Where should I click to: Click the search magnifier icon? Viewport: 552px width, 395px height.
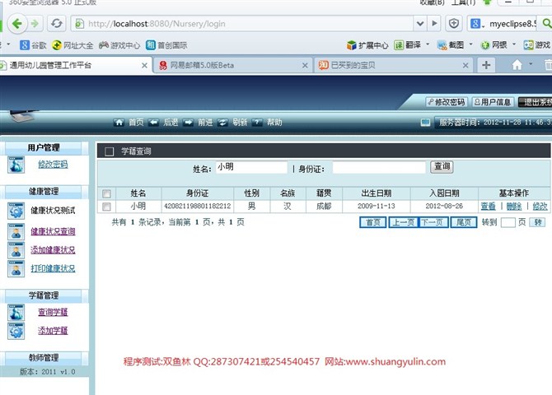(547, 24)
